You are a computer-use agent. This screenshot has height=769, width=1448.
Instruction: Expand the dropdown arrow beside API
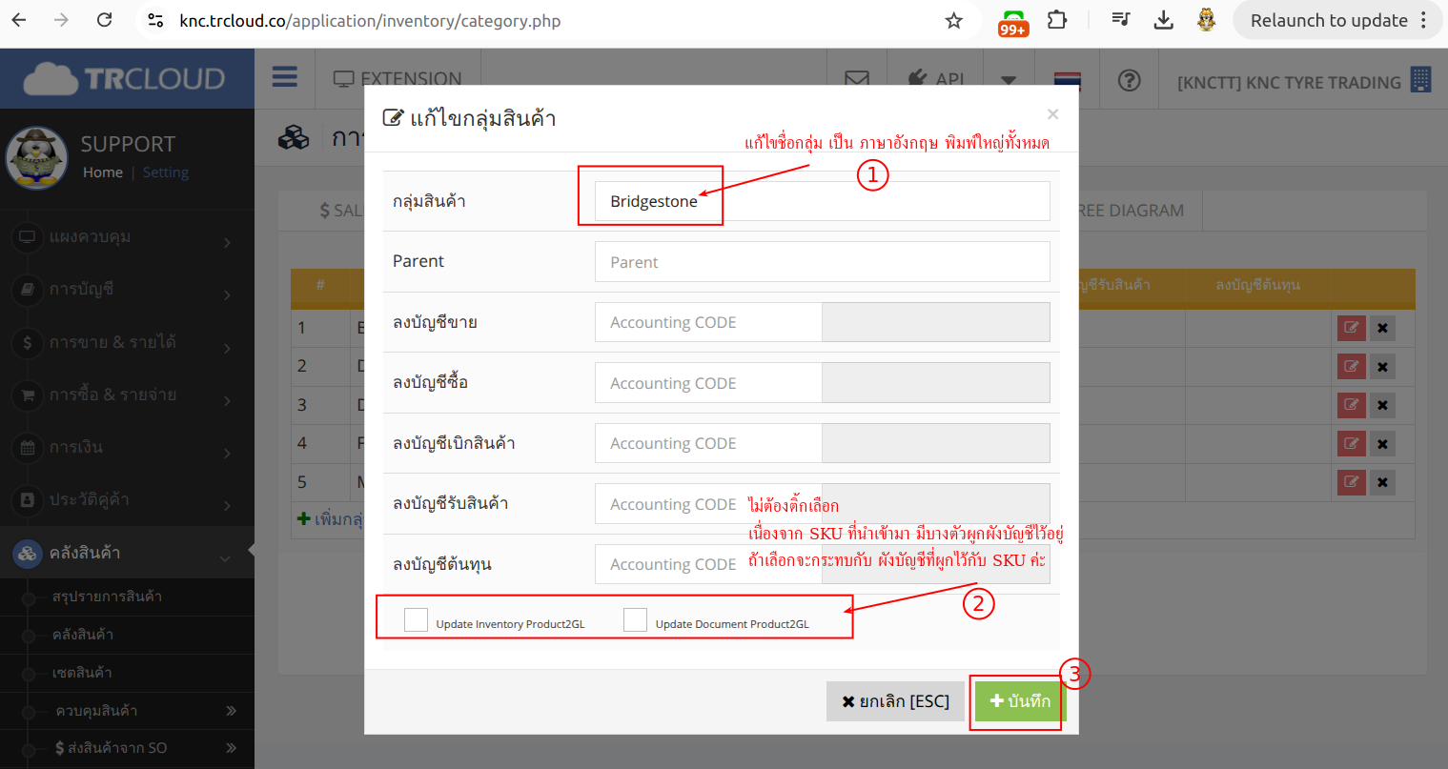(1009, 80)
